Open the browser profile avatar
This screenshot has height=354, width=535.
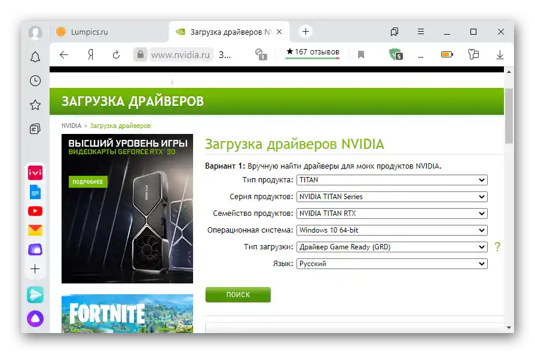[x=35, y=32]
